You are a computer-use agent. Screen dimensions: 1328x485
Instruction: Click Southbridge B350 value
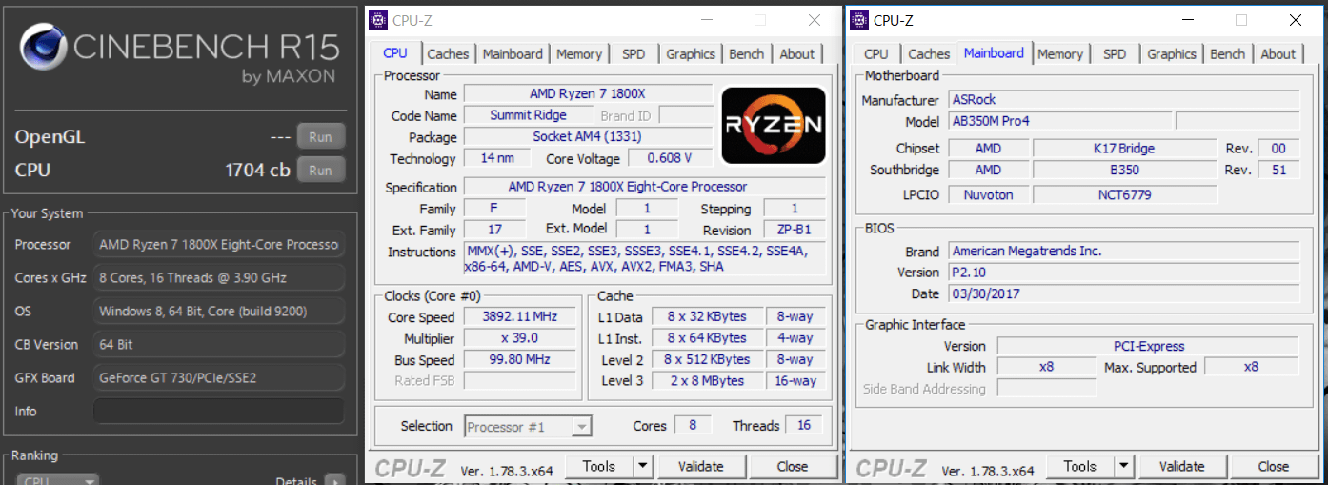point(1124,170)
